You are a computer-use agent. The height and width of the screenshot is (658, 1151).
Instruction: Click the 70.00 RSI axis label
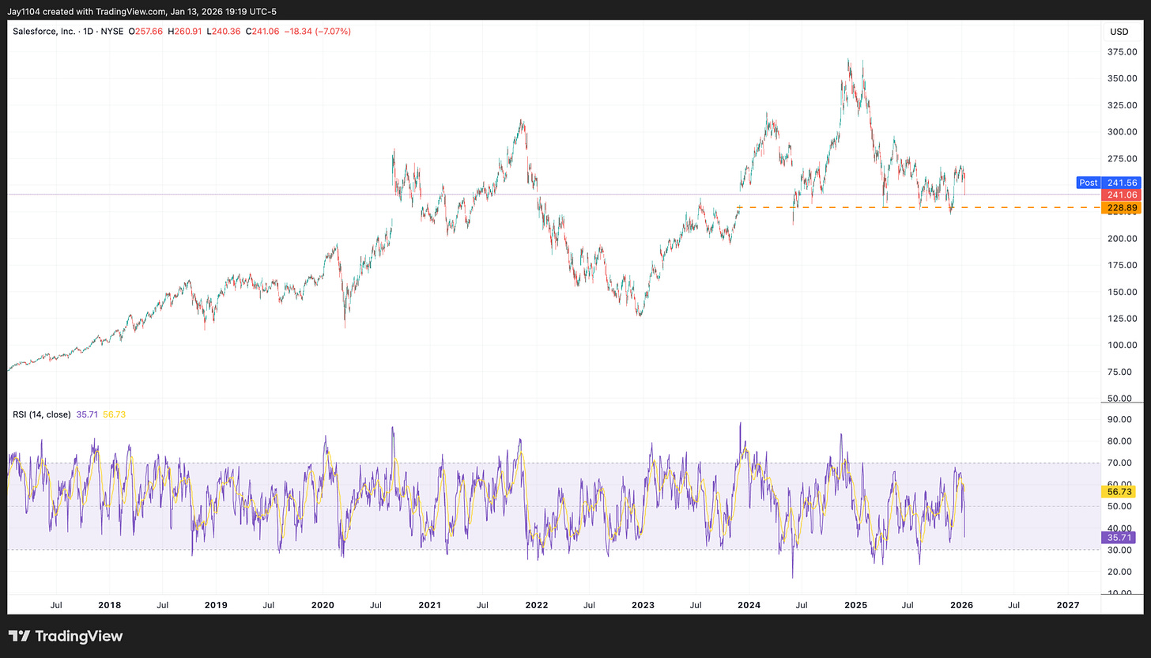coord(1120,463)
